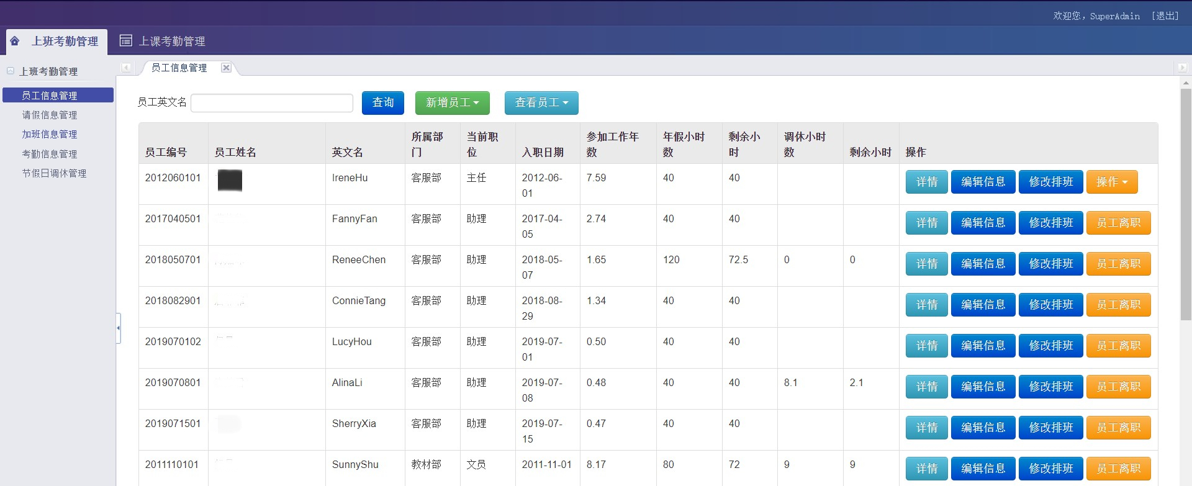Close the 员工信息管理 tab with X icon

[x=226, y=68]
